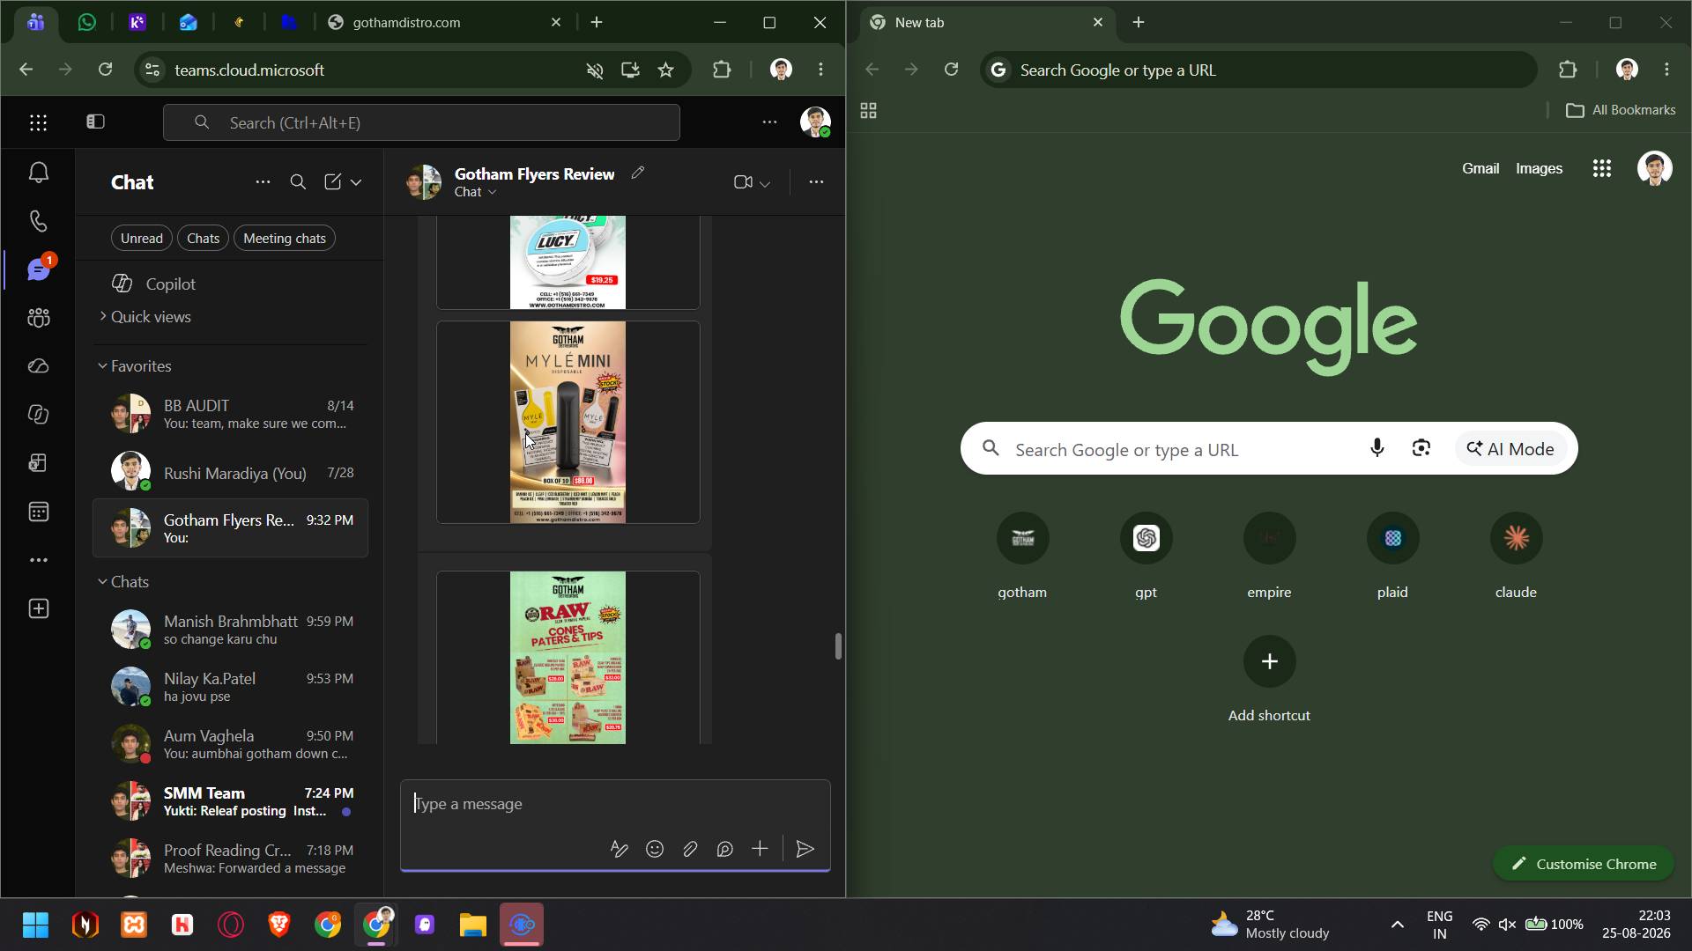1692x951 pixels.
Task: Click the chat message scrollbar thumb
Action: 838,645
